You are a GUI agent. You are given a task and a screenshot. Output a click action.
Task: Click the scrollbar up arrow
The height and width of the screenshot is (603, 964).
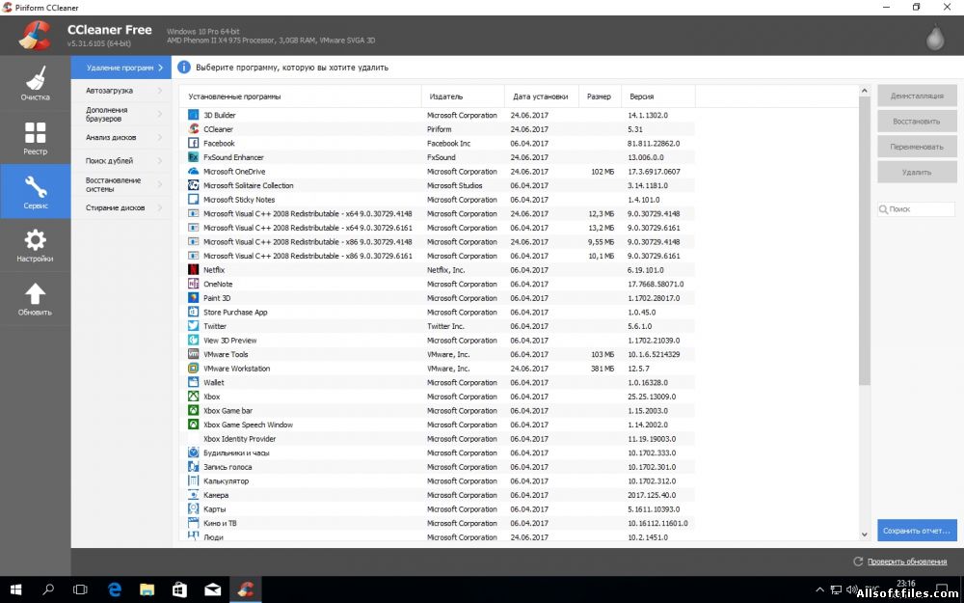tap(865, 91)
